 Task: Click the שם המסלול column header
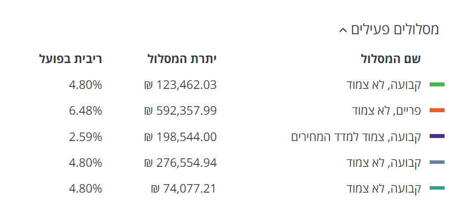[x=391, y=59]
